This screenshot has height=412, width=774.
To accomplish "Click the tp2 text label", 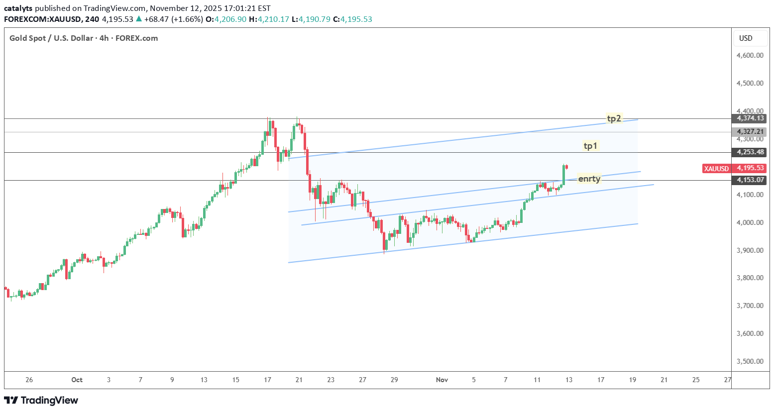I will 614,118.
